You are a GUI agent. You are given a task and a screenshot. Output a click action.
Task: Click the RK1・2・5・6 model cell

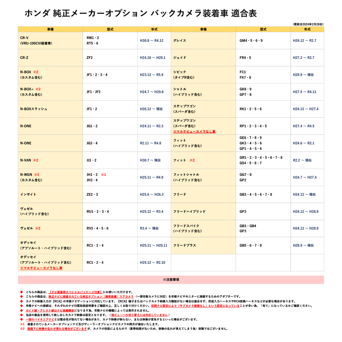(263, 109)
